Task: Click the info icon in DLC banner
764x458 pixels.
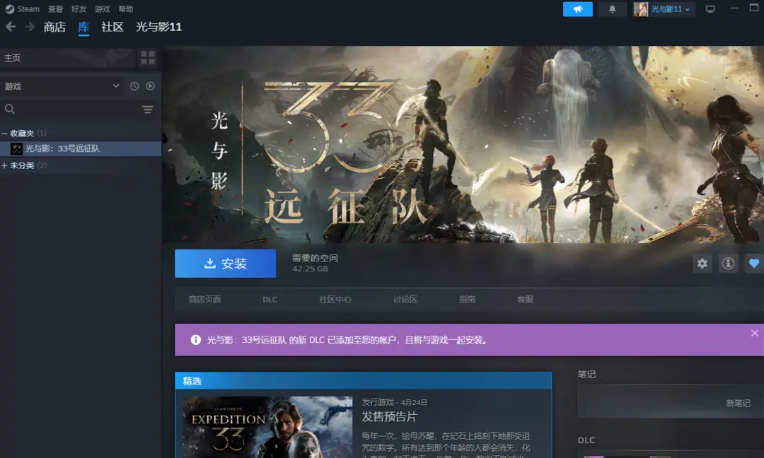Action: coord(195,340)
